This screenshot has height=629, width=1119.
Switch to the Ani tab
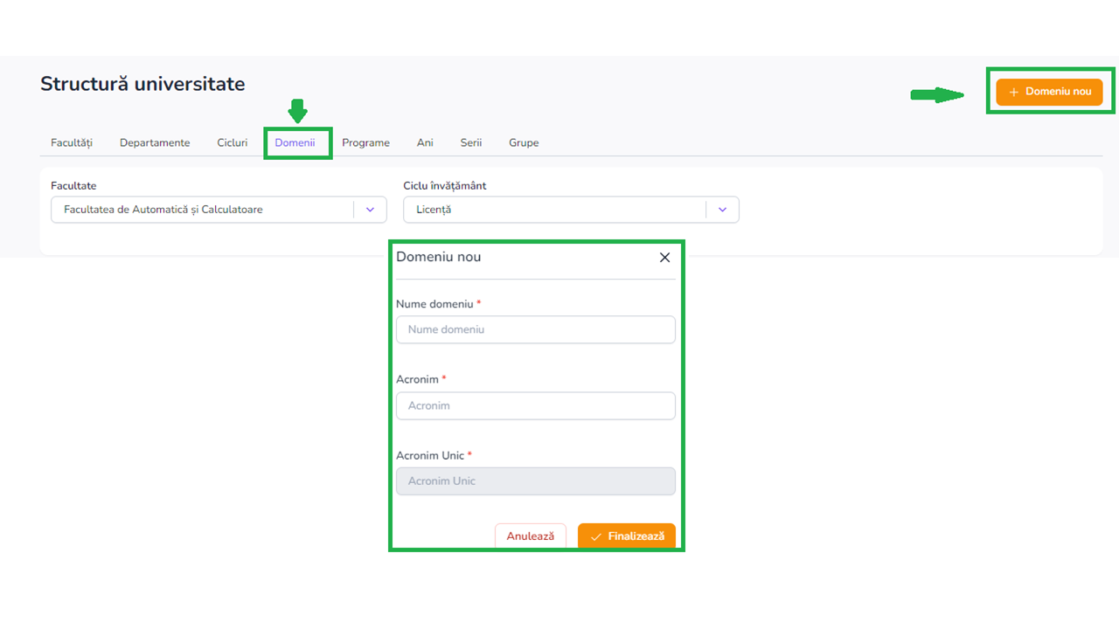[425, 142]
